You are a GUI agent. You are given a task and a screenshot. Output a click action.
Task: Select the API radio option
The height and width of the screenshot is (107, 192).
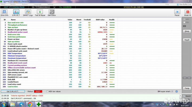[184, 20]
